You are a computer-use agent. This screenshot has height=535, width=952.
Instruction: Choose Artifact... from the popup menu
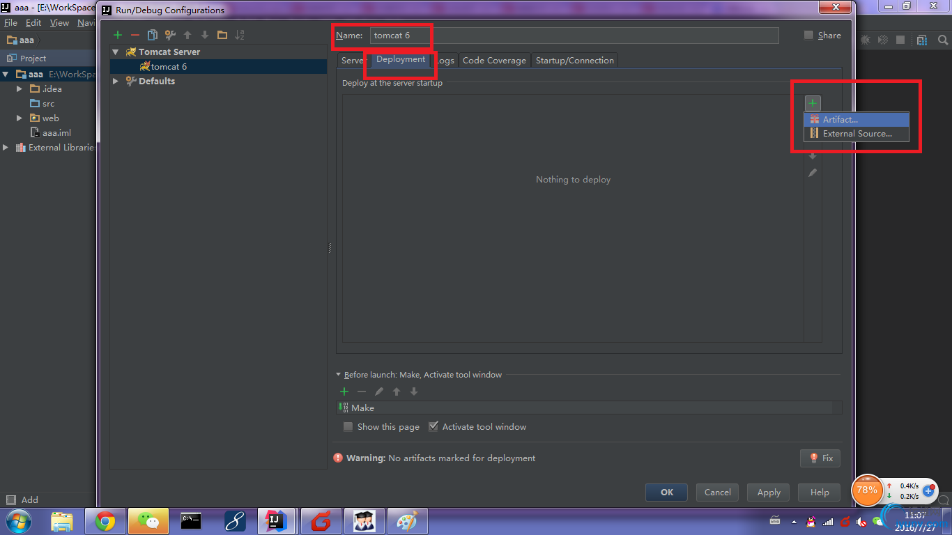[857, 120]
